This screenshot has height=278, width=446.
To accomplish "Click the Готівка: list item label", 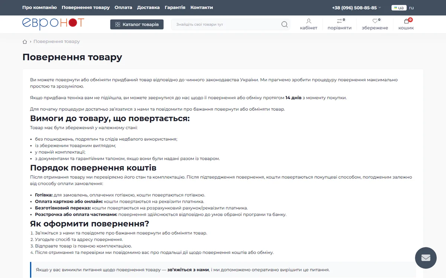I will point(44,195).
